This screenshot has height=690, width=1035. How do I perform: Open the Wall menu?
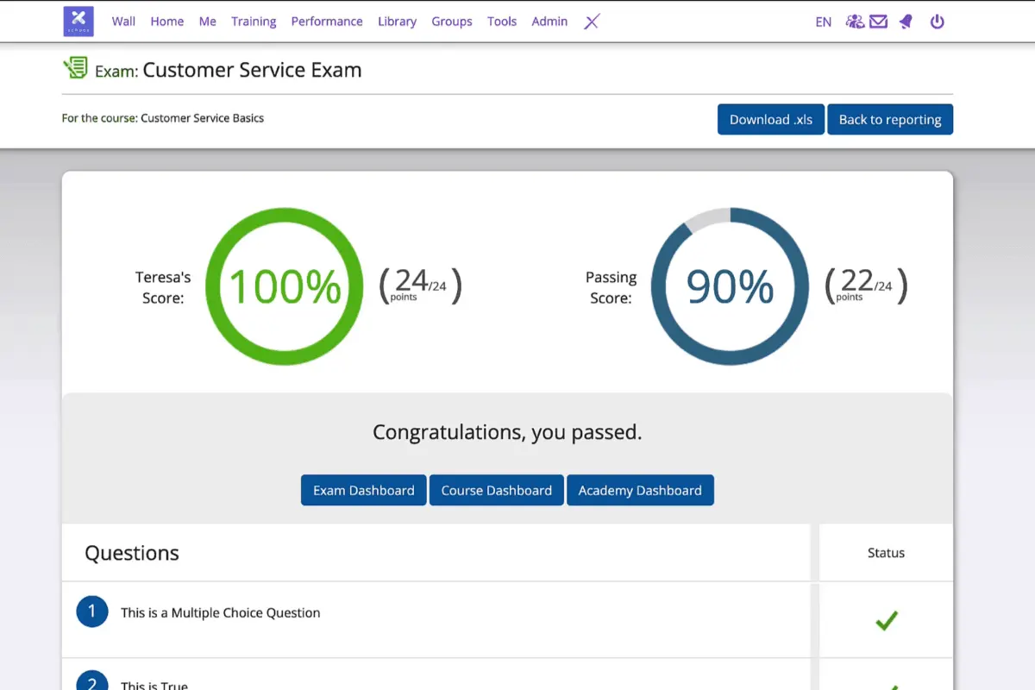click(x=123, y=22)
